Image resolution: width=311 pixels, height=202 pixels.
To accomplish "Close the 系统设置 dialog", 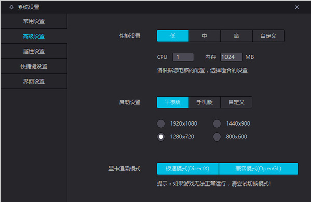I will pyautogui.click(x=296, y=7).
